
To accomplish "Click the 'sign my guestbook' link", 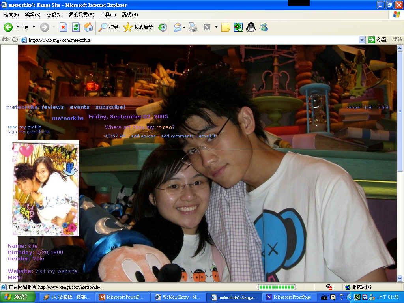I will [x=29, y=132].
